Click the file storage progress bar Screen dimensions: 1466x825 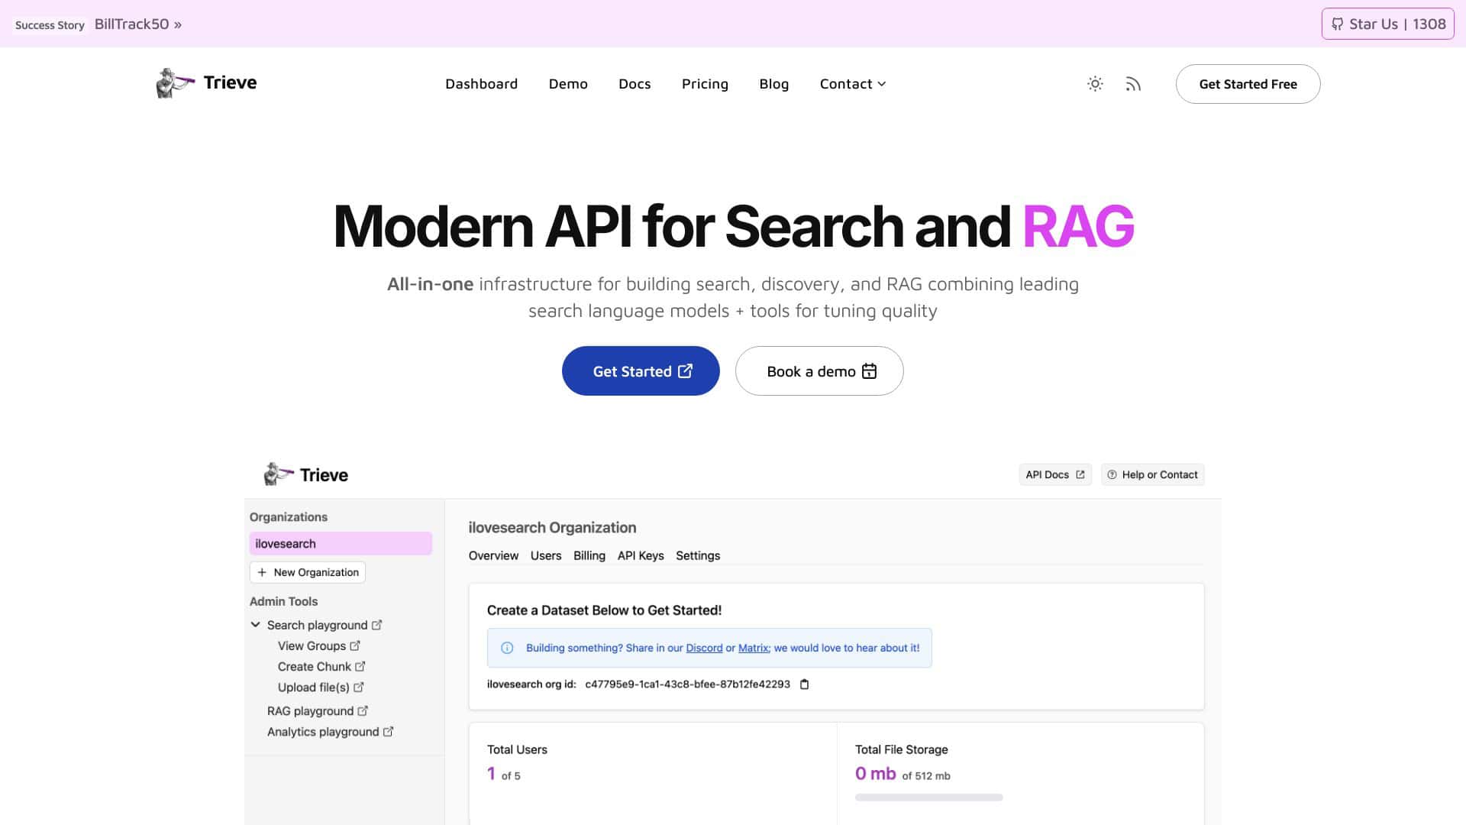pyautogui.click(x=928, y=797)
